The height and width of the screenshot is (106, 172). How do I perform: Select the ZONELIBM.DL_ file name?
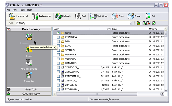click(x=73, y=72)
